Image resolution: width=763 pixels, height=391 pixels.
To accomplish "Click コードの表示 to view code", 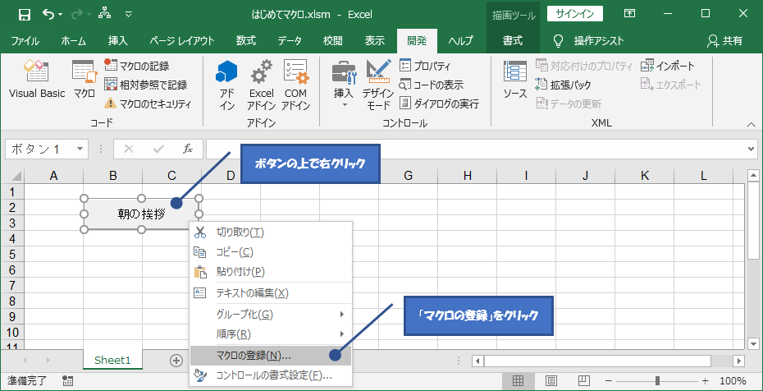I will (x=431, y=85).
